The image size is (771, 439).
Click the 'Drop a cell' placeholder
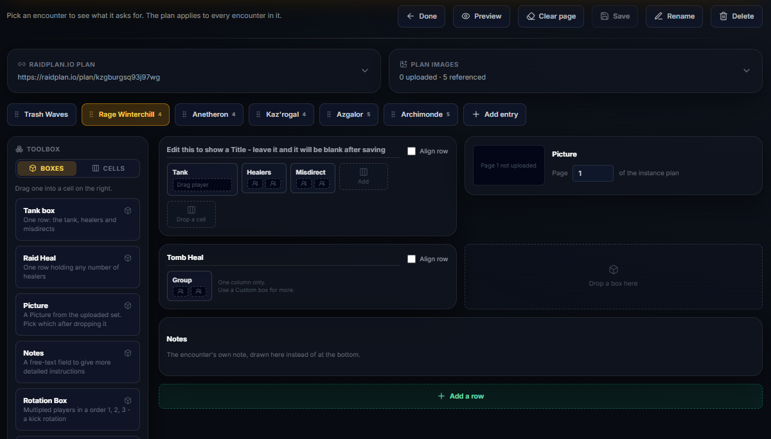pyautogui.click(x=191, y=214)
